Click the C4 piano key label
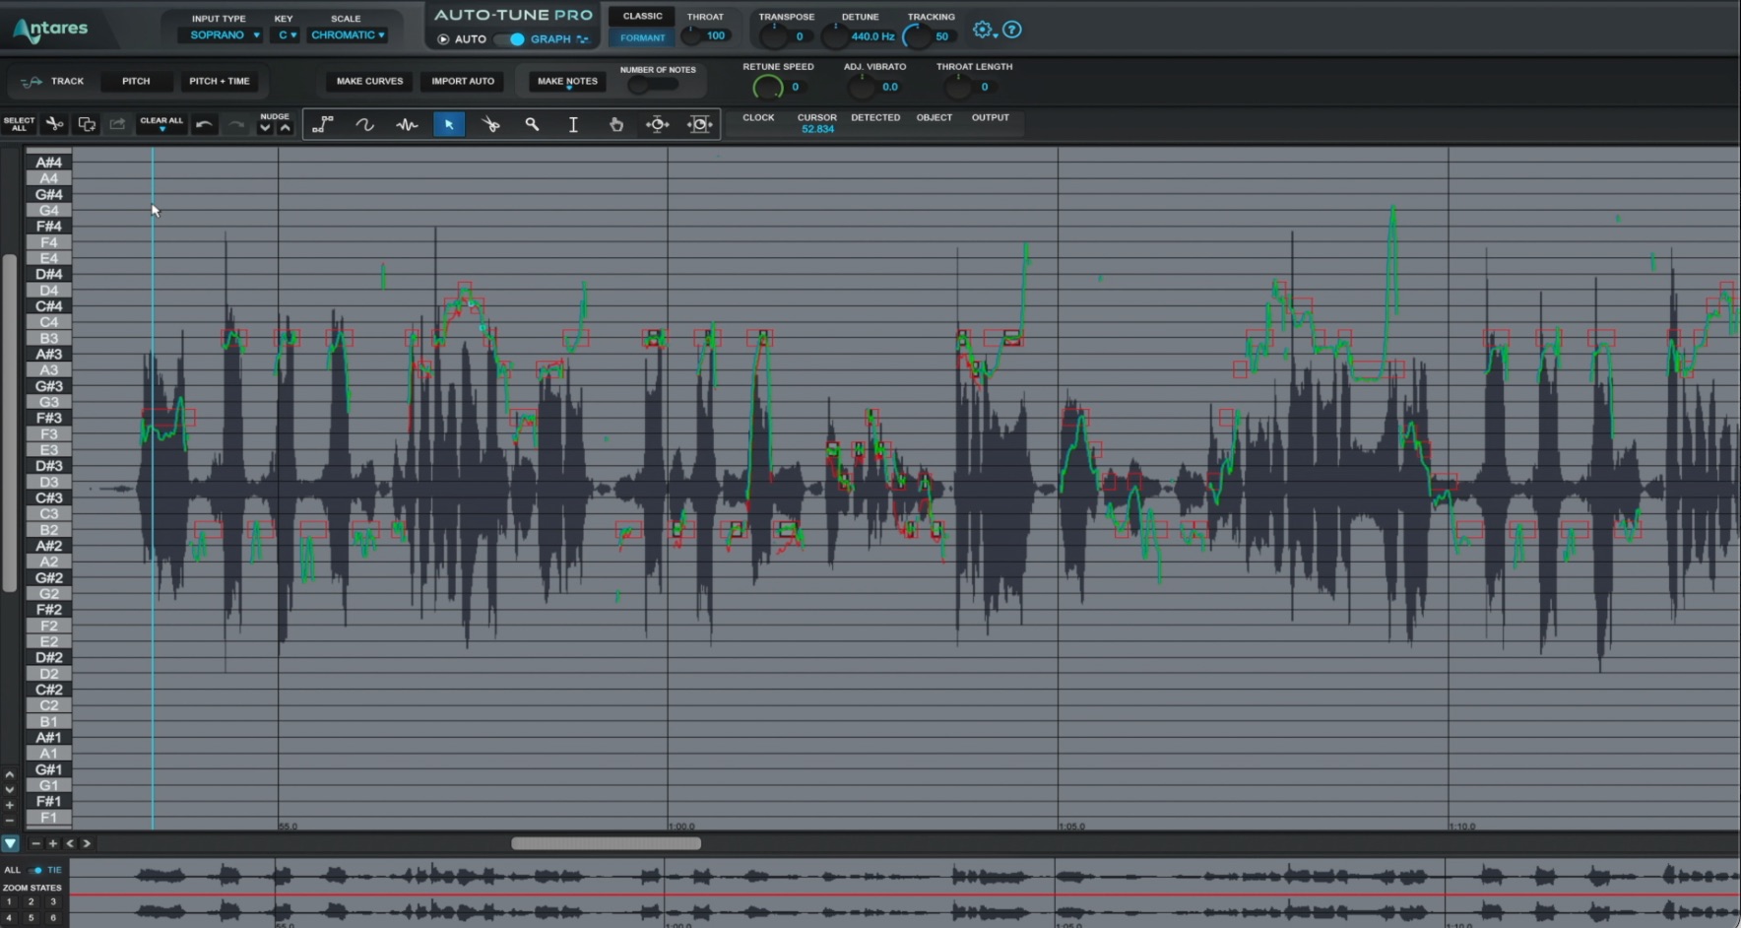1741x928 pixels. (x=48, y=322)
